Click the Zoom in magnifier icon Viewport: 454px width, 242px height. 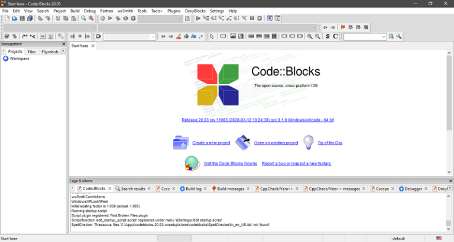pyautogui.click(x=310, y=37)
